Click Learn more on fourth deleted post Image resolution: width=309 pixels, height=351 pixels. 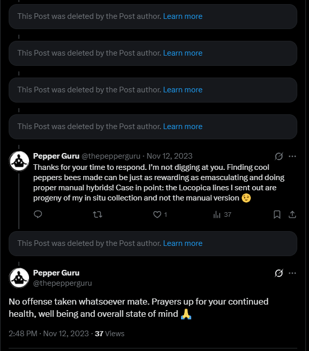click(183, 127)
